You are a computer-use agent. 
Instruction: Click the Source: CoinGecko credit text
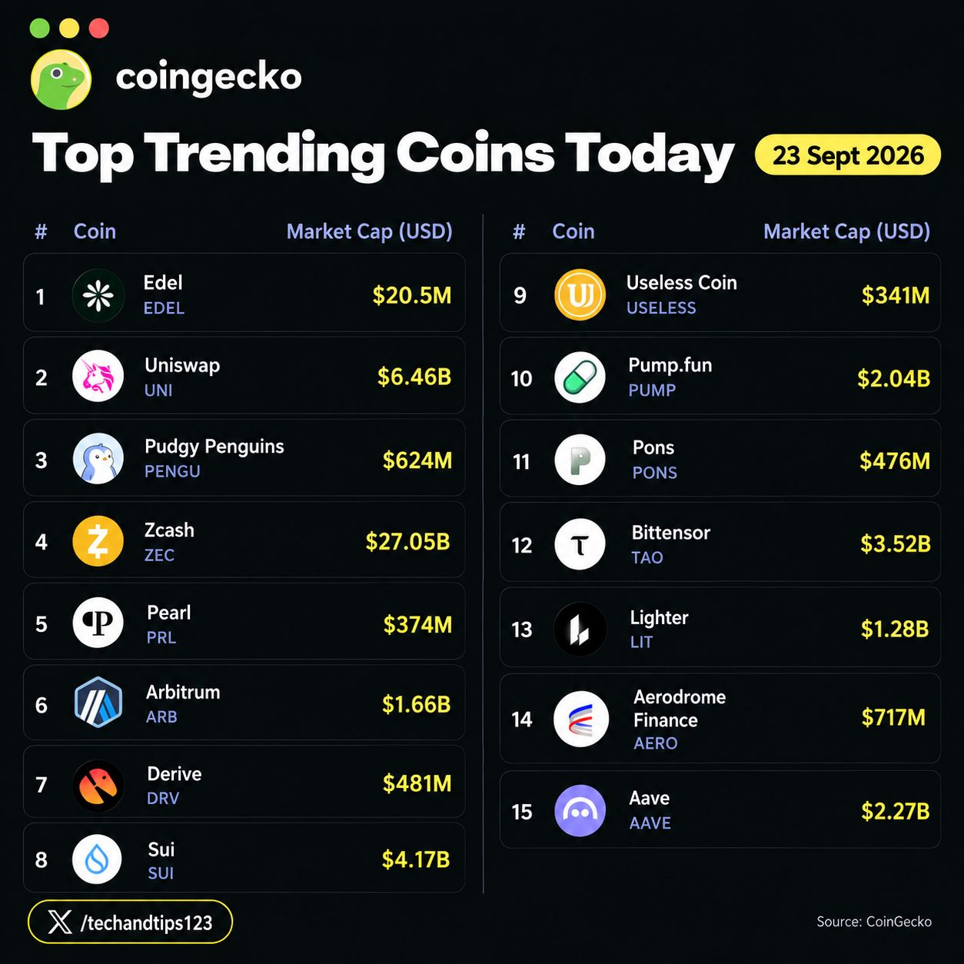(874, 922)
